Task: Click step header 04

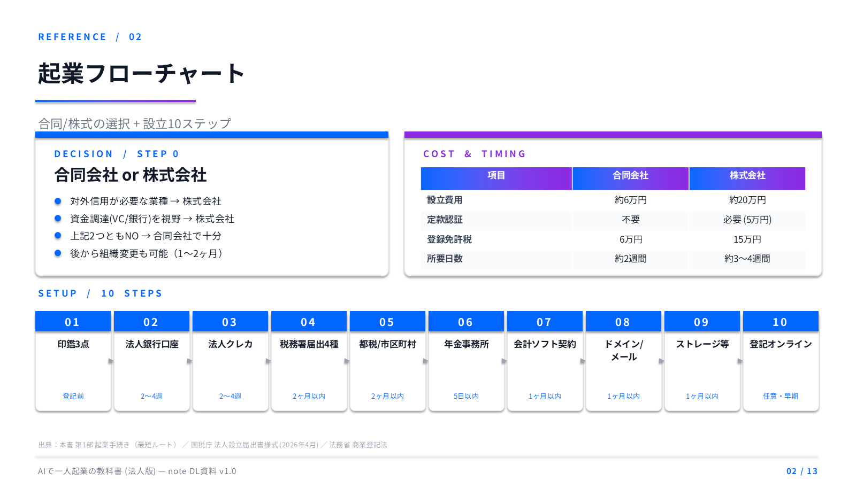Action: click(309, 322)
